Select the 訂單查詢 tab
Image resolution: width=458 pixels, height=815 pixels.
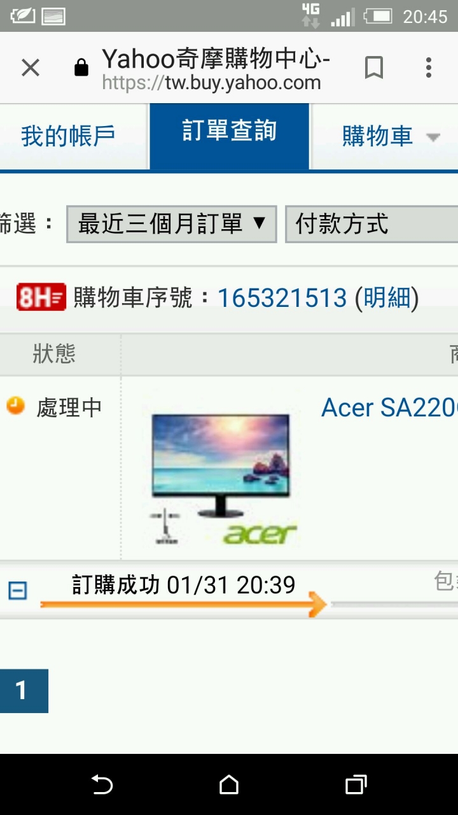click(230, 135)
